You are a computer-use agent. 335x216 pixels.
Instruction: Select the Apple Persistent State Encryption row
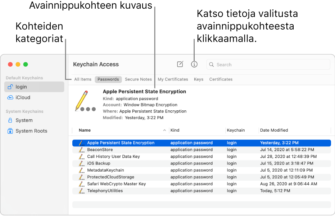(x=202, y=143)
